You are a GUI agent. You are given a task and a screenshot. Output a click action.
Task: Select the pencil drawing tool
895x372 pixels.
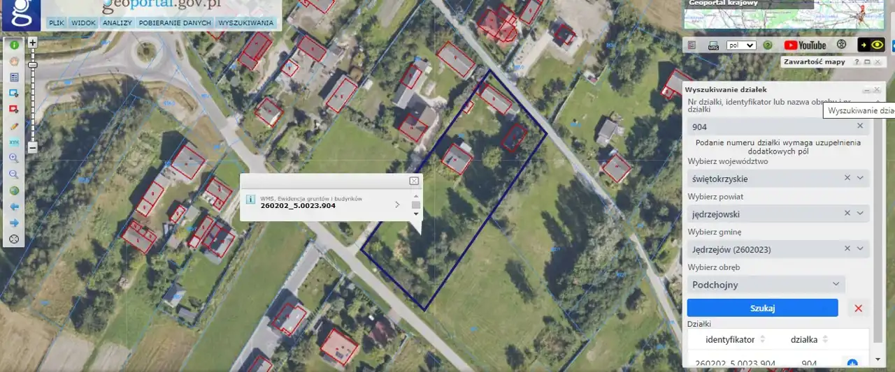(x=14, y=126)
